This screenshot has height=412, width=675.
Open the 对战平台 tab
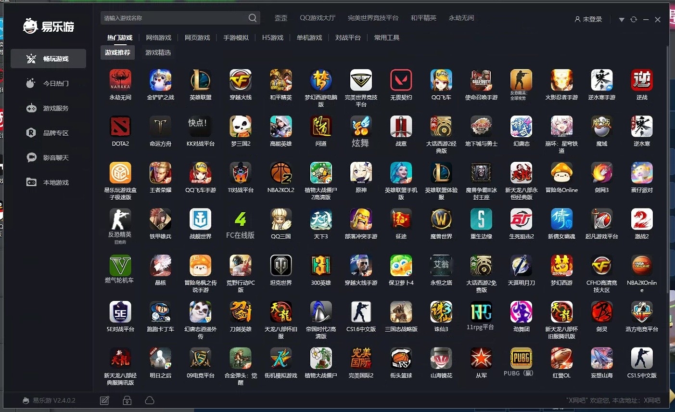click(x=348, y=38)
